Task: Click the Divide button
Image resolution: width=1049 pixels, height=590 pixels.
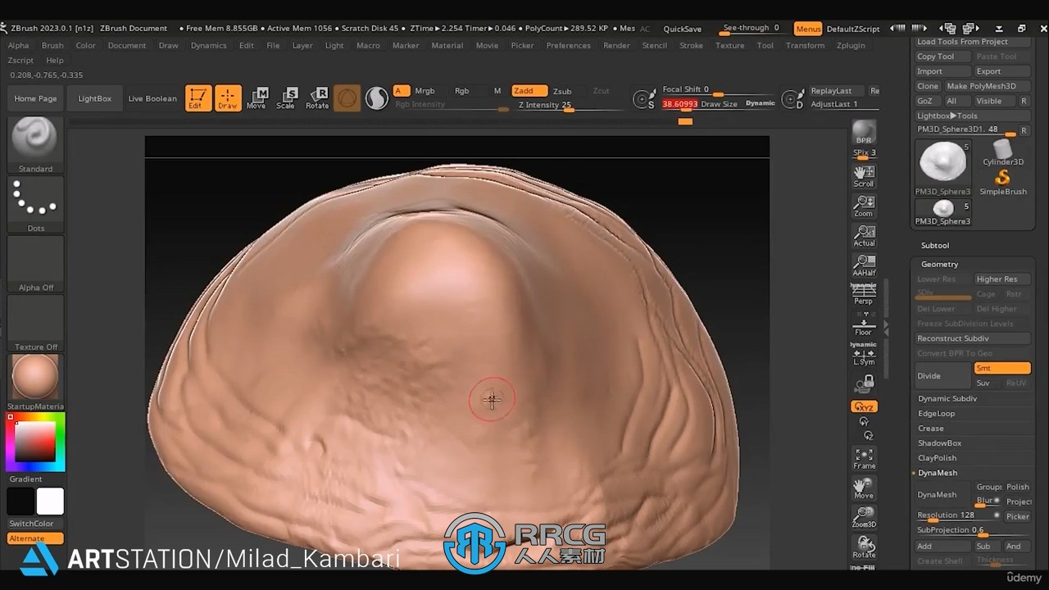Action: (x=942, y=375)
